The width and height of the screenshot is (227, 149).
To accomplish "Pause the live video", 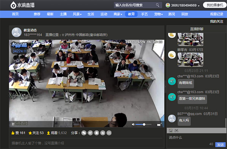I will pyautogui.click(x=13, y=124).
